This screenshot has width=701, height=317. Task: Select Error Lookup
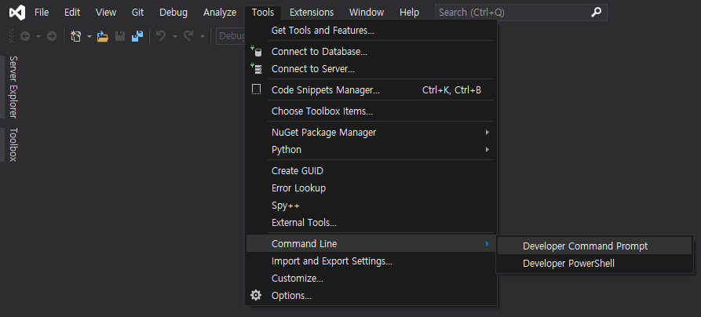(371, 188)
